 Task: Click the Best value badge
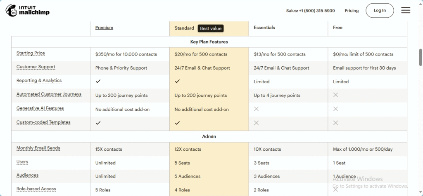pyautogui.click(x=211, y=28)
